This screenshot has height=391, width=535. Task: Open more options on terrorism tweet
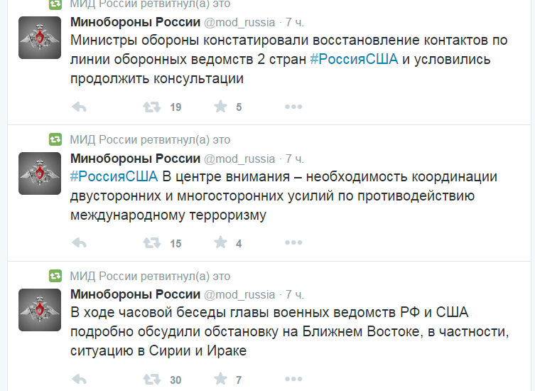click(293, 243)
